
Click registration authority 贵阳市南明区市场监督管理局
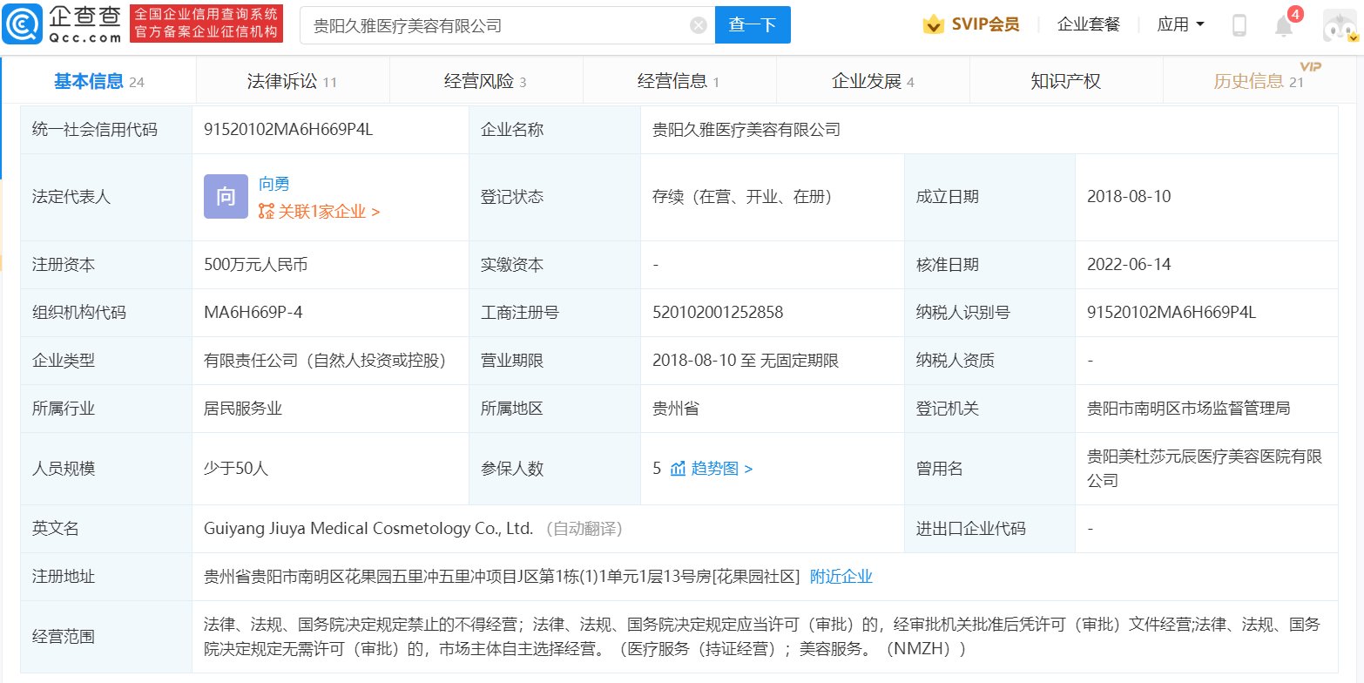[x=1189, y=409]
